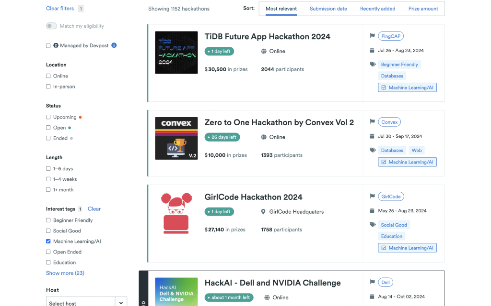
Task: Click Clear filters at the top
Action: (x=59, y=8)
